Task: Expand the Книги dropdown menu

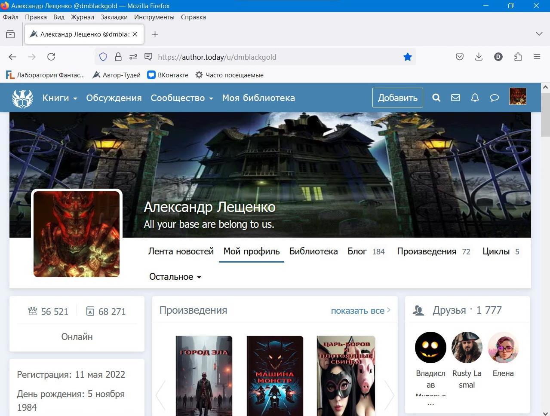Action: (59, 98)
